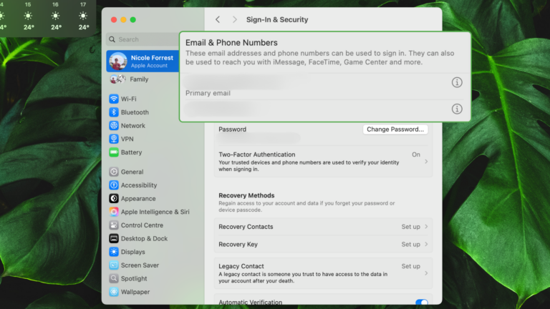Open the Bluetooth sidebar icon
550x309 pixels.
(x=114, y=112)
